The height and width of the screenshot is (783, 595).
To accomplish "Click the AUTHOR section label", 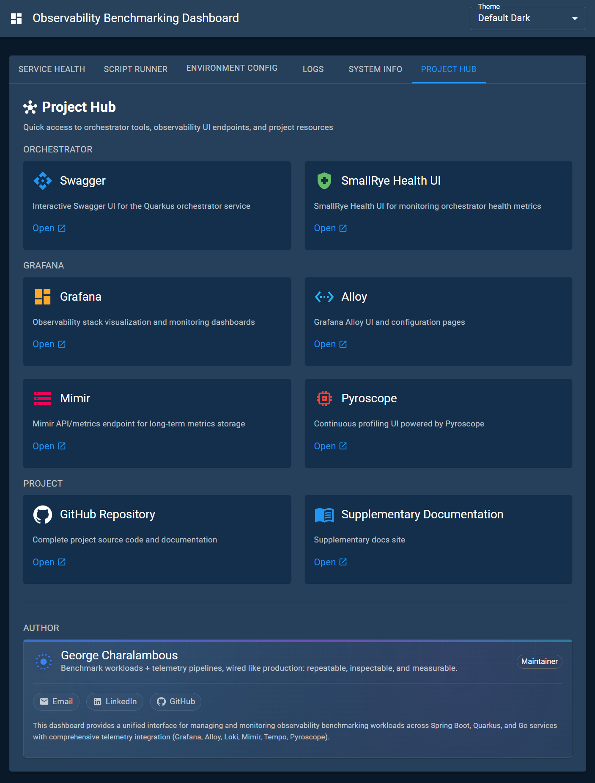I will tap(41, 628).
